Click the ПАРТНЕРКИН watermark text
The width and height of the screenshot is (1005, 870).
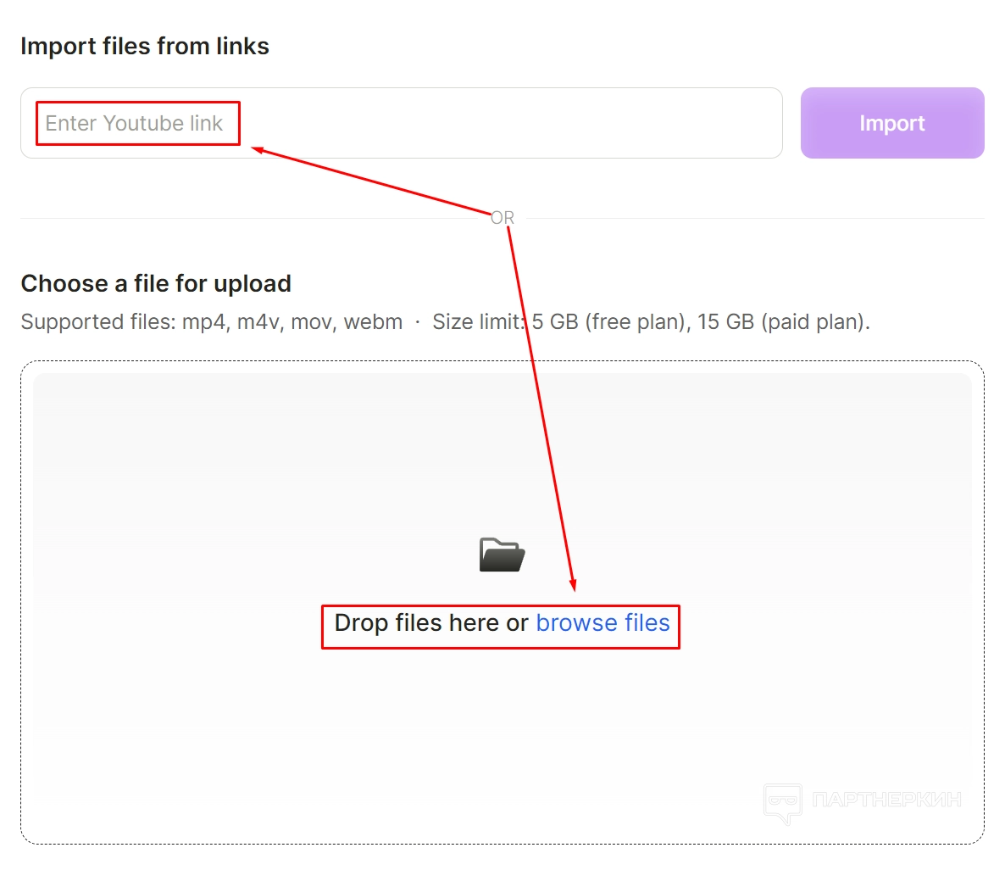click(886, 800)
